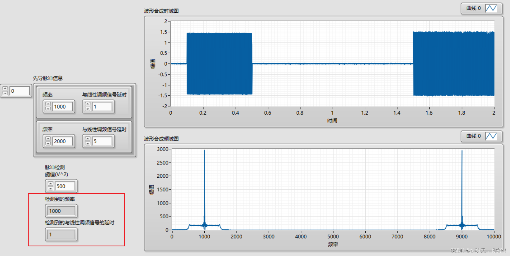
Task: Click the 10000 tick on the frequency x-axis
Action: [494, 237]
